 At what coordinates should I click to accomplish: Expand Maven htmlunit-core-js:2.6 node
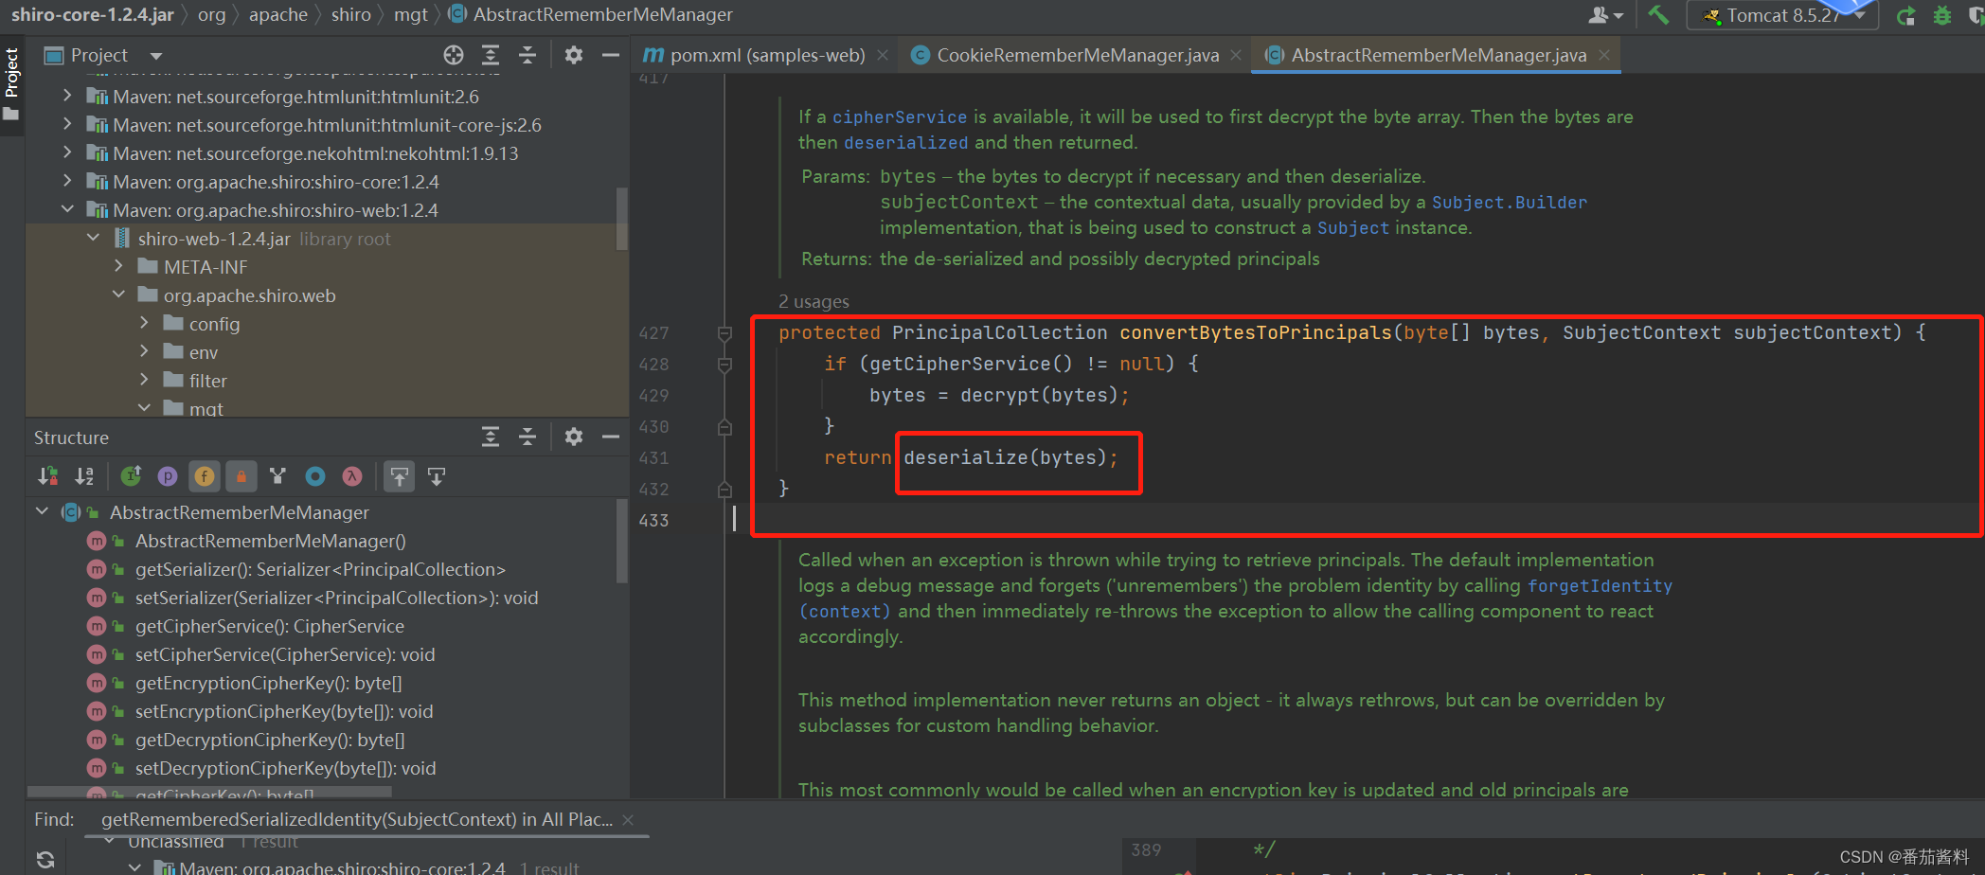coord(66,124)
